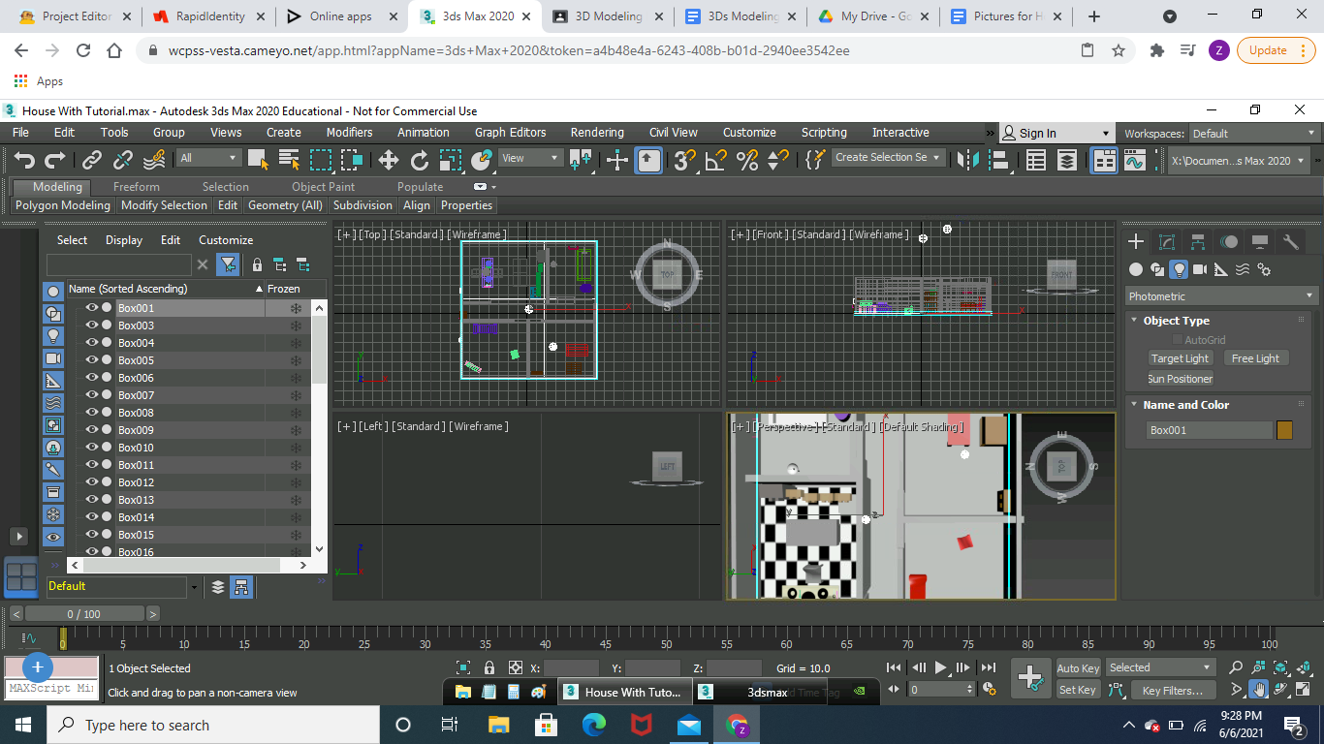
Task: Open Microsoft Edge from the taskbar
Action: 593,725
